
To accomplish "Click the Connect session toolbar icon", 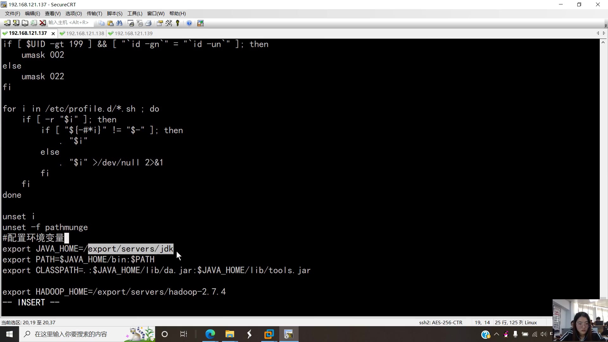I will [x=7, y=23].
